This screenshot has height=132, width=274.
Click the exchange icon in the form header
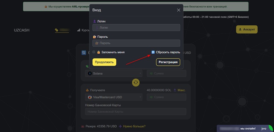click(x=84, y=53)
